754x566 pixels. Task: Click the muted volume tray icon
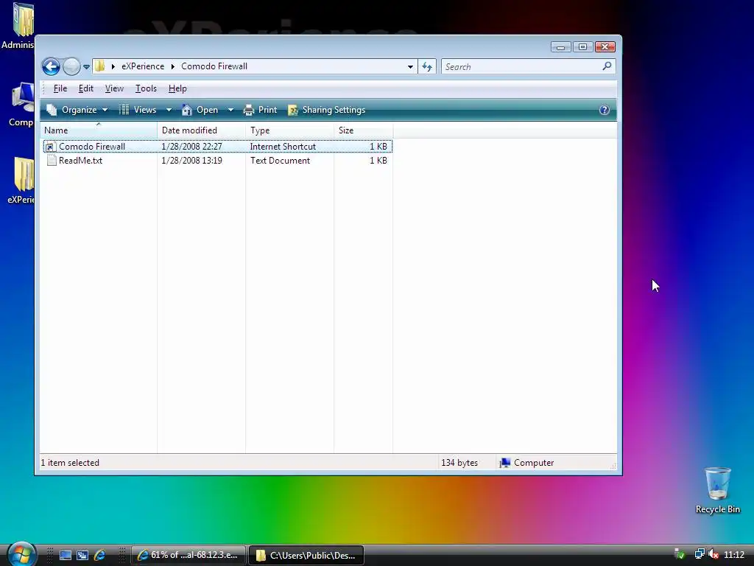click(x=714, y=554)
